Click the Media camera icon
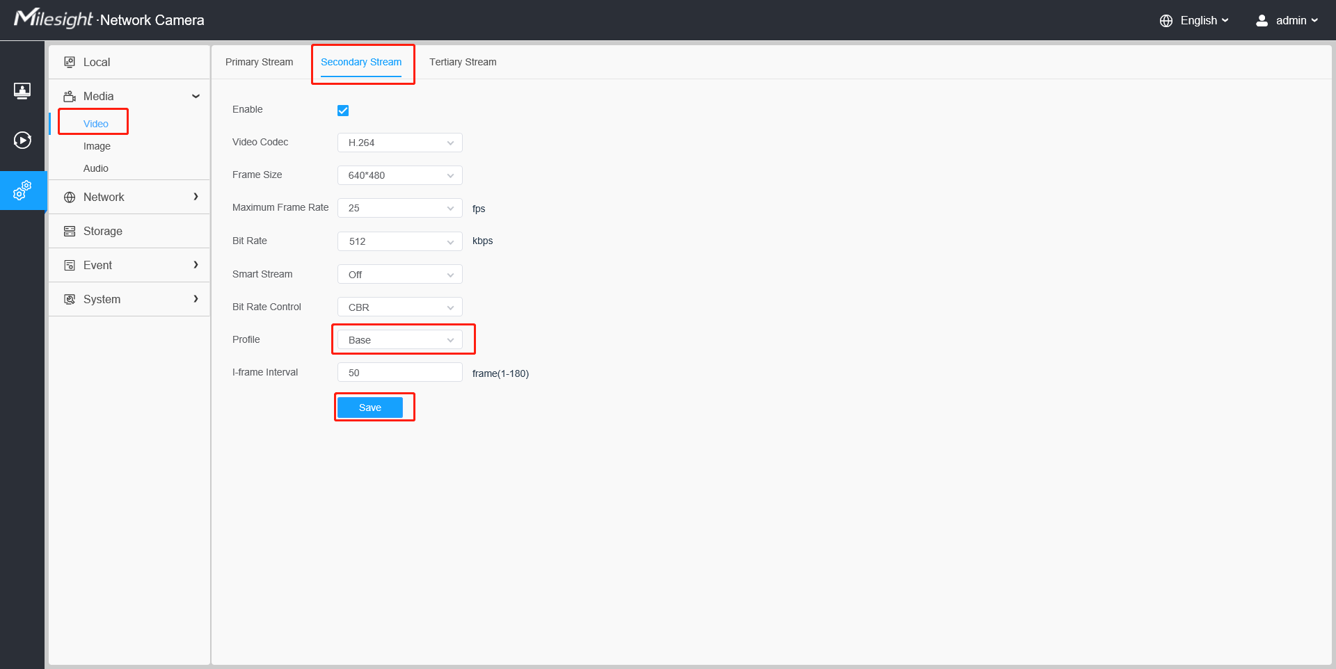1336x669 pixels. point(70,96)
